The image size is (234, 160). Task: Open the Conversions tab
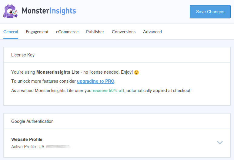124,32
